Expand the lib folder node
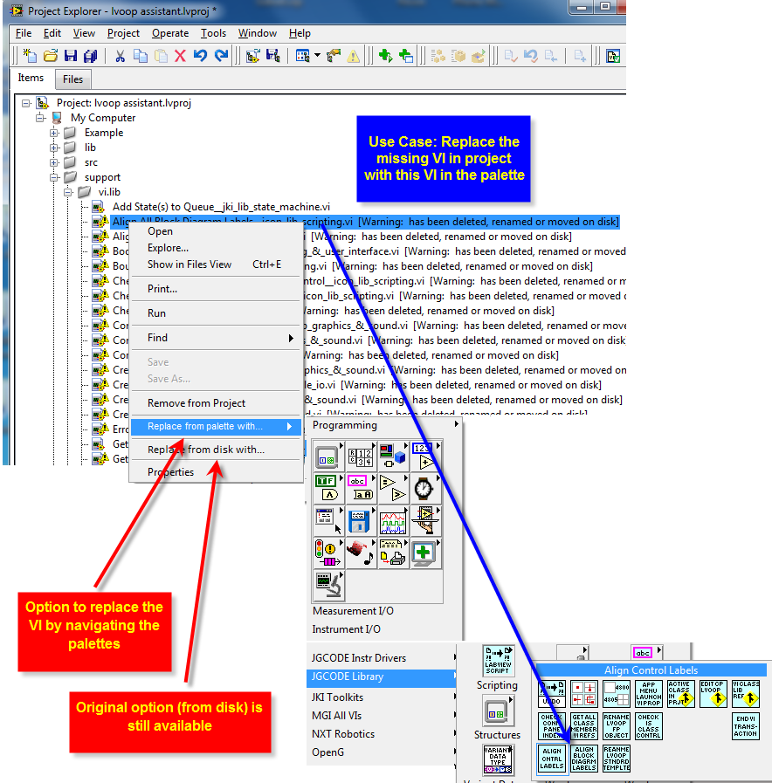 (x=54, y=148)
